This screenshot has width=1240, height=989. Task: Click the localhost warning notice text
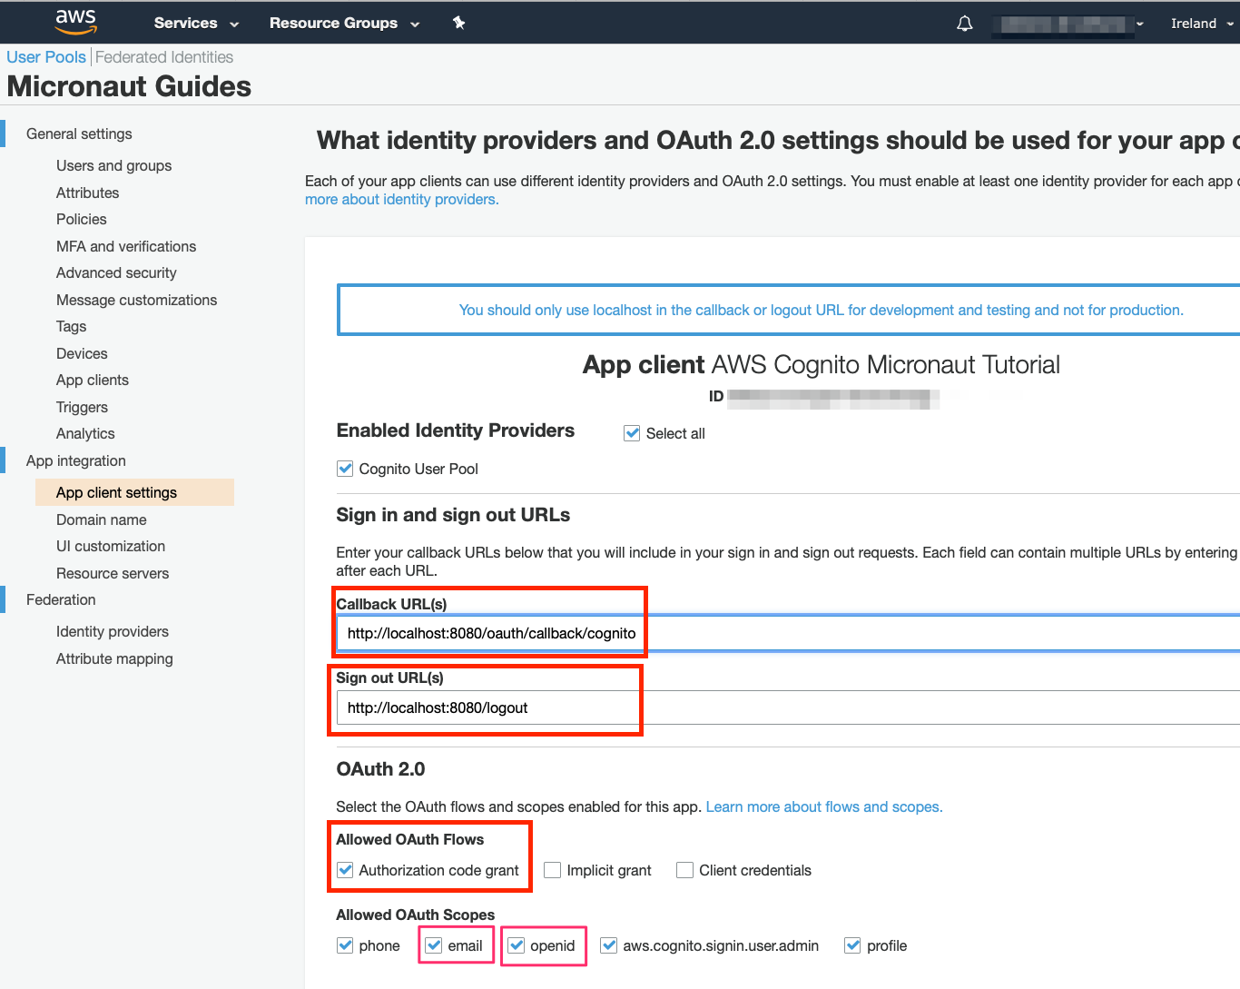tap(821, 310)
